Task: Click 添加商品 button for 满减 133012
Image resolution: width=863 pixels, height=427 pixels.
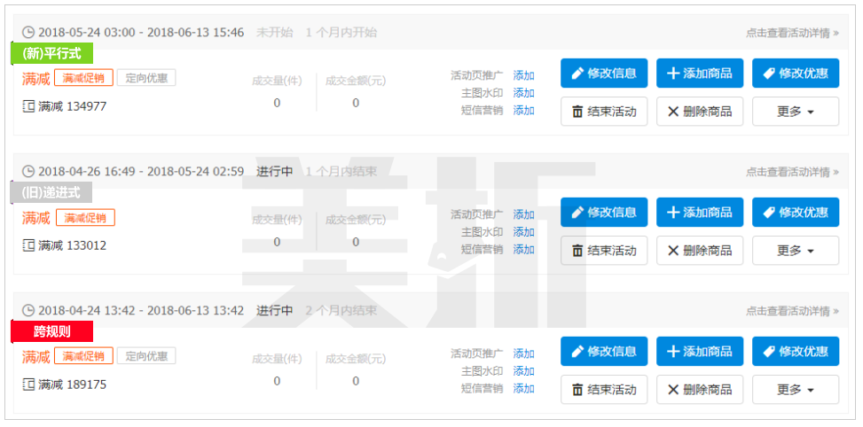Action: point(700,212)
